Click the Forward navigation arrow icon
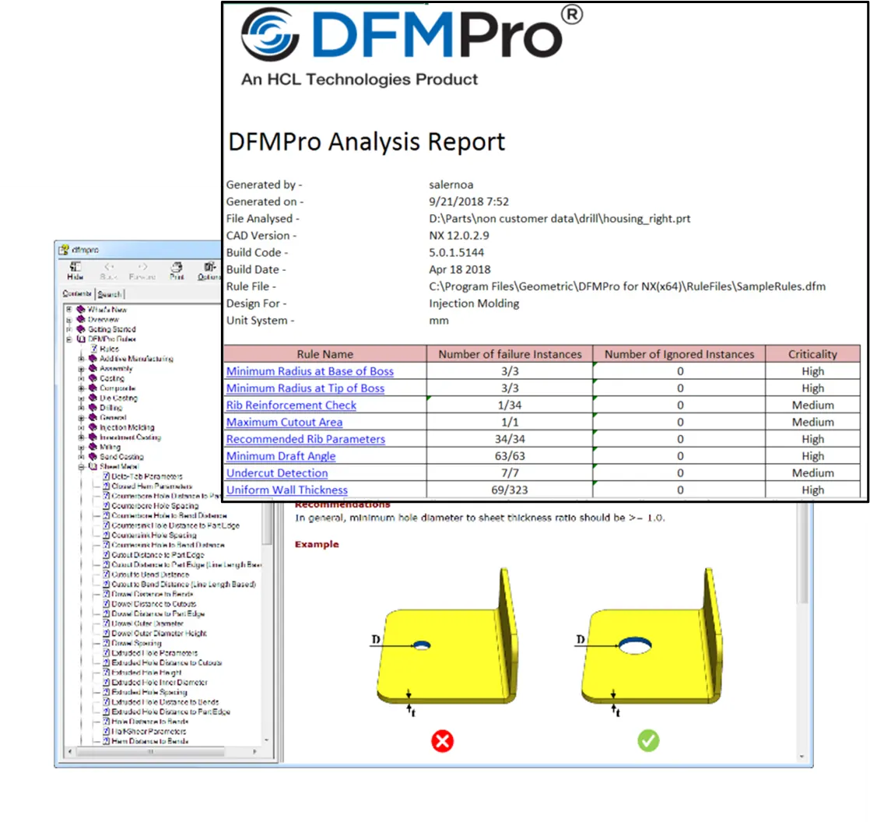The width and height of the screenshot is (870, 822). pyautogui.click(x=142, y=268)
